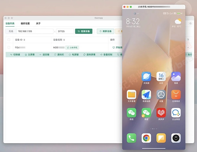197x152 pixels.
Task: Open the File Manager folder icon
Action: point(131,95)
